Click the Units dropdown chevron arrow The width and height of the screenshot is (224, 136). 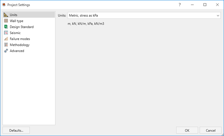[218, 15]
